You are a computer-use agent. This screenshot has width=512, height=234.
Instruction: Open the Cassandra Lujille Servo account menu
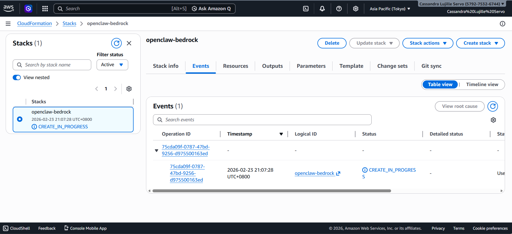462,4
